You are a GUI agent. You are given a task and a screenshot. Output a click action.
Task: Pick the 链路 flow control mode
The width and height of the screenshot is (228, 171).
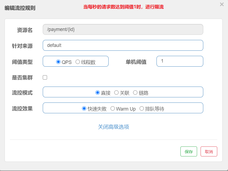pyautogui.click(x=135, y=93)
